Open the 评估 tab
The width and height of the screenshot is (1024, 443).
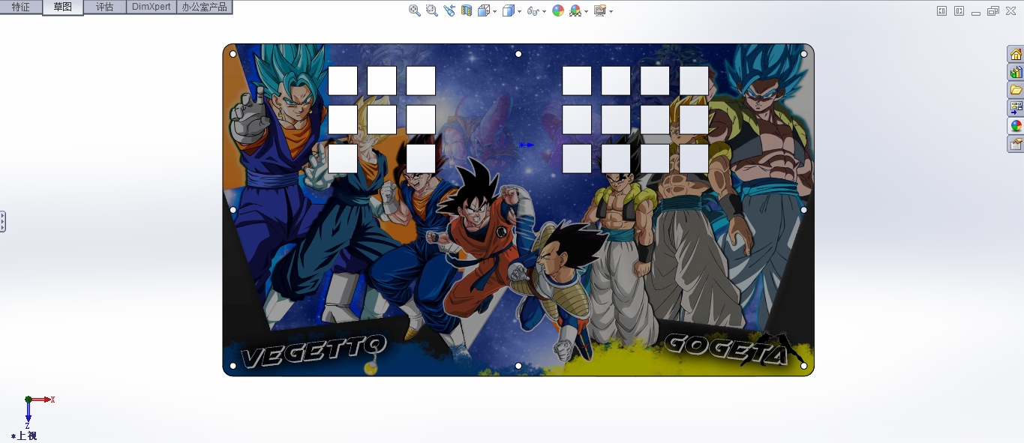coord(105,7)
